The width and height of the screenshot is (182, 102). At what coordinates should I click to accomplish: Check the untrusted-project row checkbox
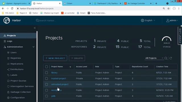point(46,84)
